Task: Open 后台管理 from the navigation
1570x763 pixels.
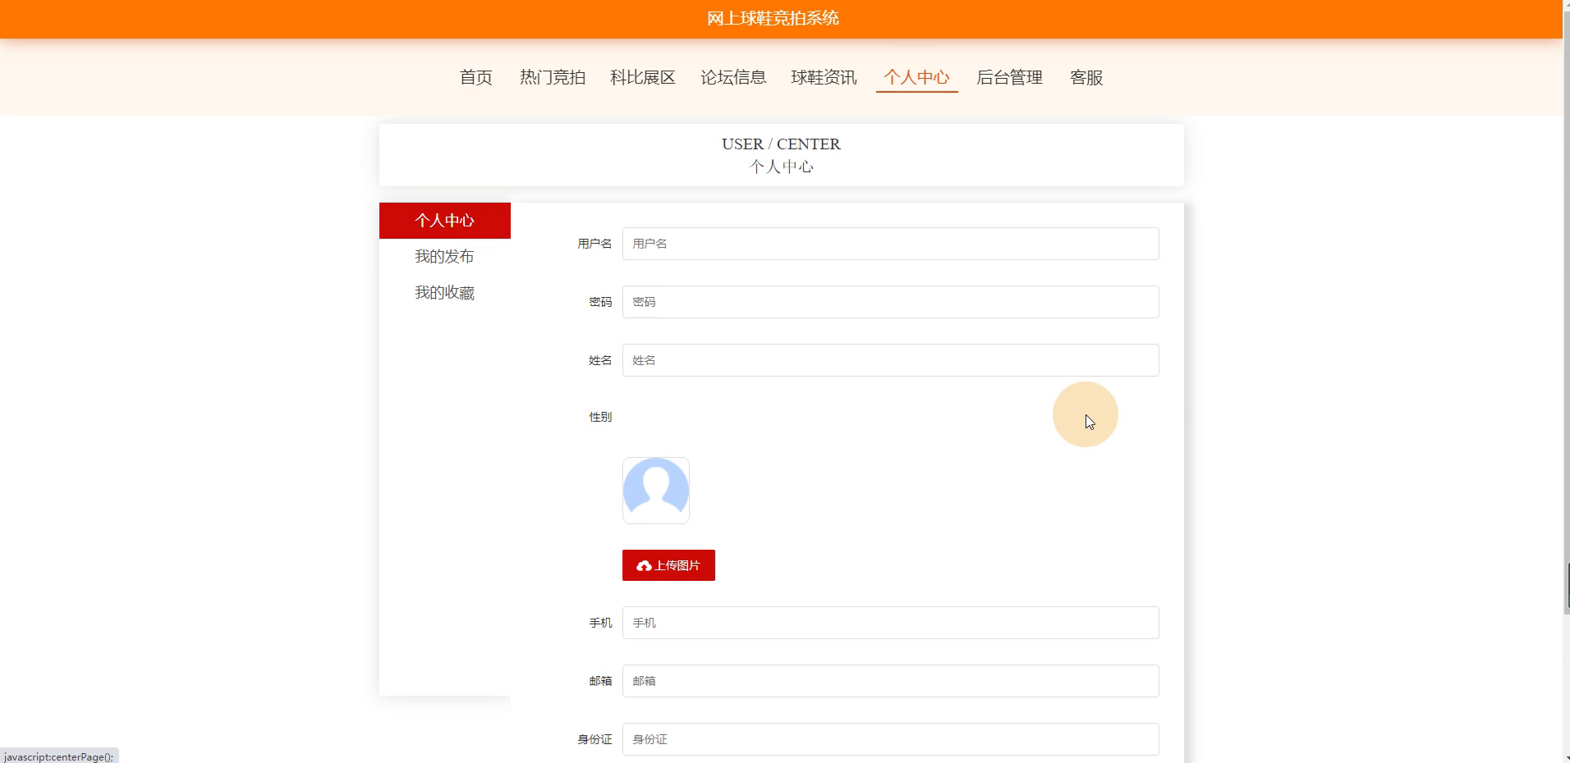Action: (1009, 77)
